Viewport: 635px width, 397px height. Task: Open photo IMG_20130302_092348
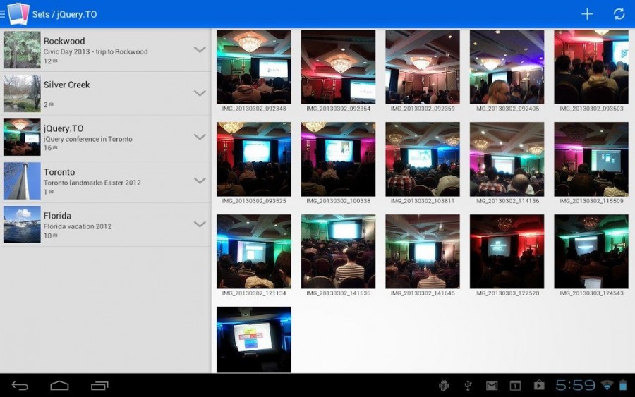(x=254, y=67)
